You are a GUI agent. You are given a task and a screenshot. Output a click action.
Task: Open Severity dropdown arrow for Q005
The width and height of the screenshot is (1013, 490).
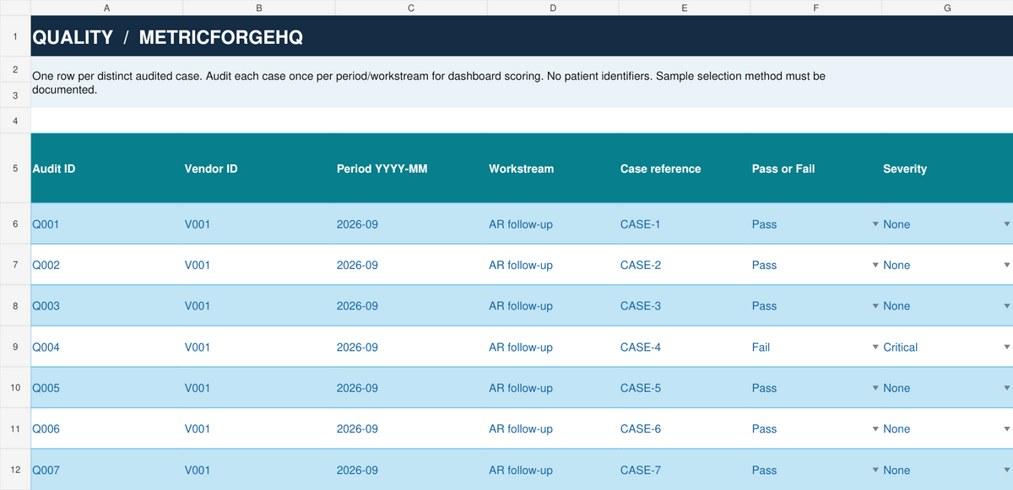[1006, 388]
